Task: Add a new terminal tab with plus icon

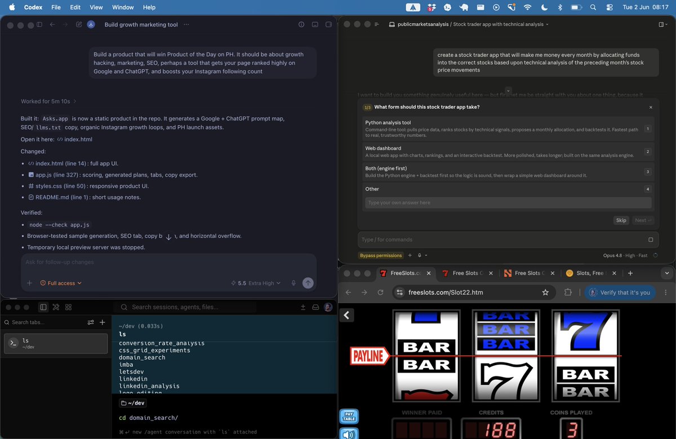Action: coord(103,322)
